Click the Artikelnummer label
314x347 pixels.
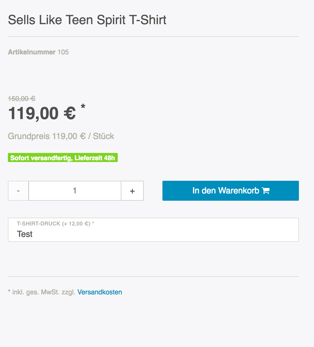tap(32, 52)
